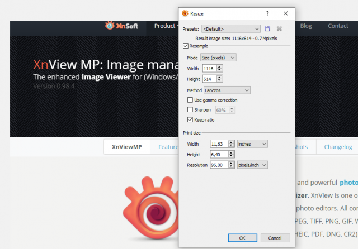
Task: Tick the Sharpen checkbox
Action: pos(190,110)
